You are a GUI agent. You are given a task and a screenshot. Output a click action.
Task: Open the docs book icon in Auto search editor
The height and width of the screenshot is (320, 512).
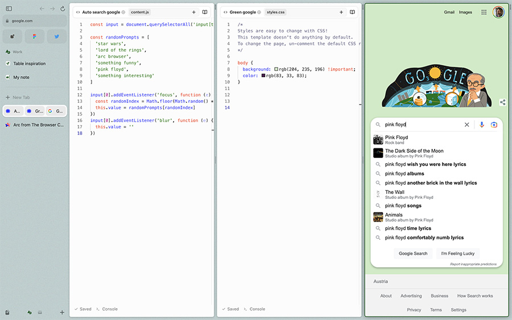click(x=205, y=12)
